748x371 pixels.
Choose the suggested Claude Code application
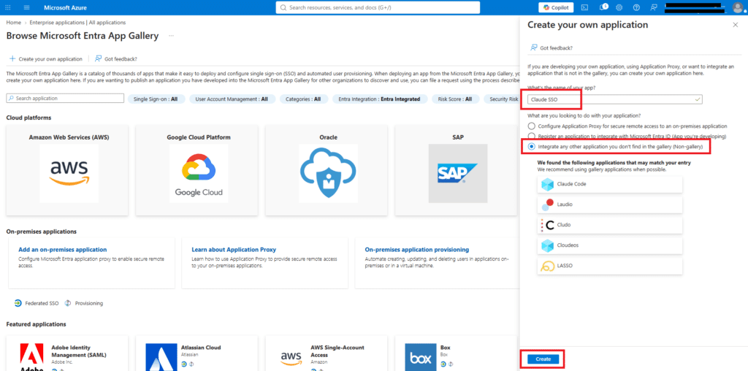(610, 183)
